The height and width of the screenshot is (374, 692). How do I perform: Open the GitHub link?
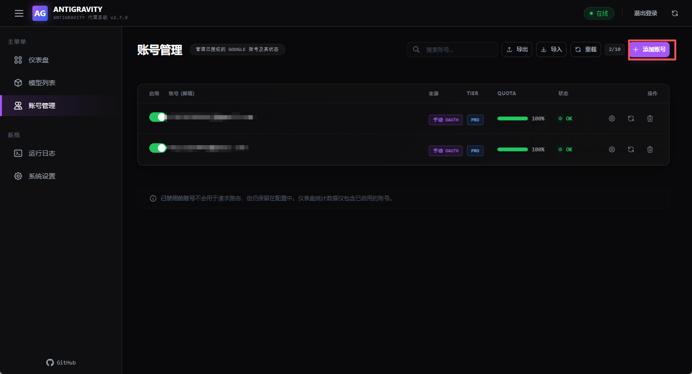pos(61,363)
